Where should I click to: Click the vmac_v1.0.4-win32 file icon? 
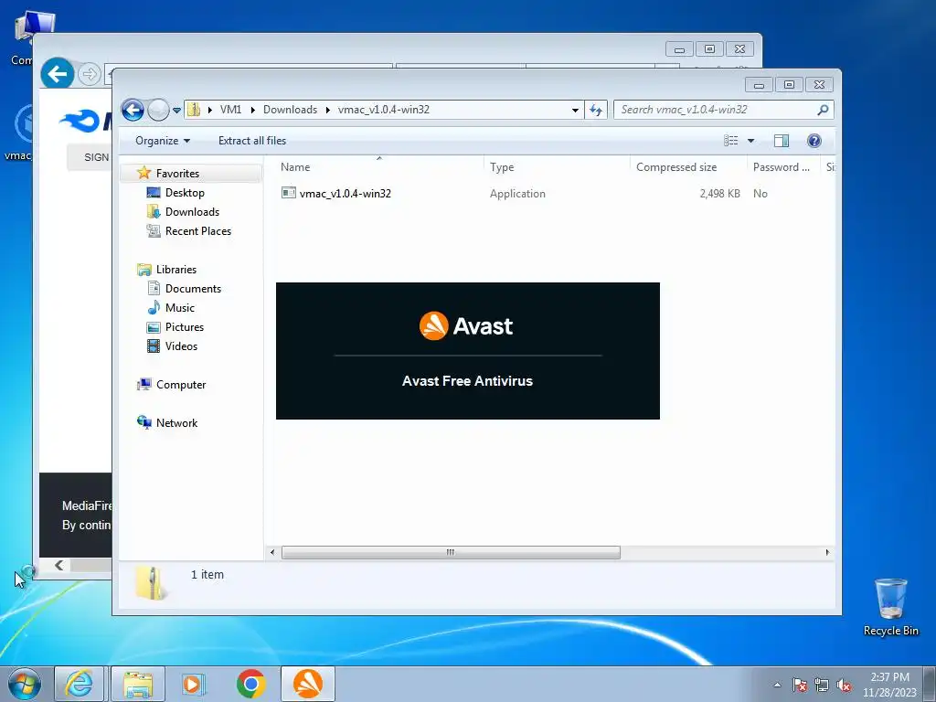(x=288, y=193)
